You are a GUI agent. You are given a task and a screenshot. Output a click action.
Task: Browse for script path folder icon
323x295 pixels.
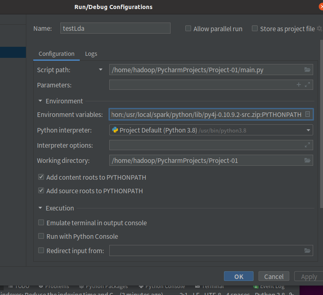coord(307,70)
